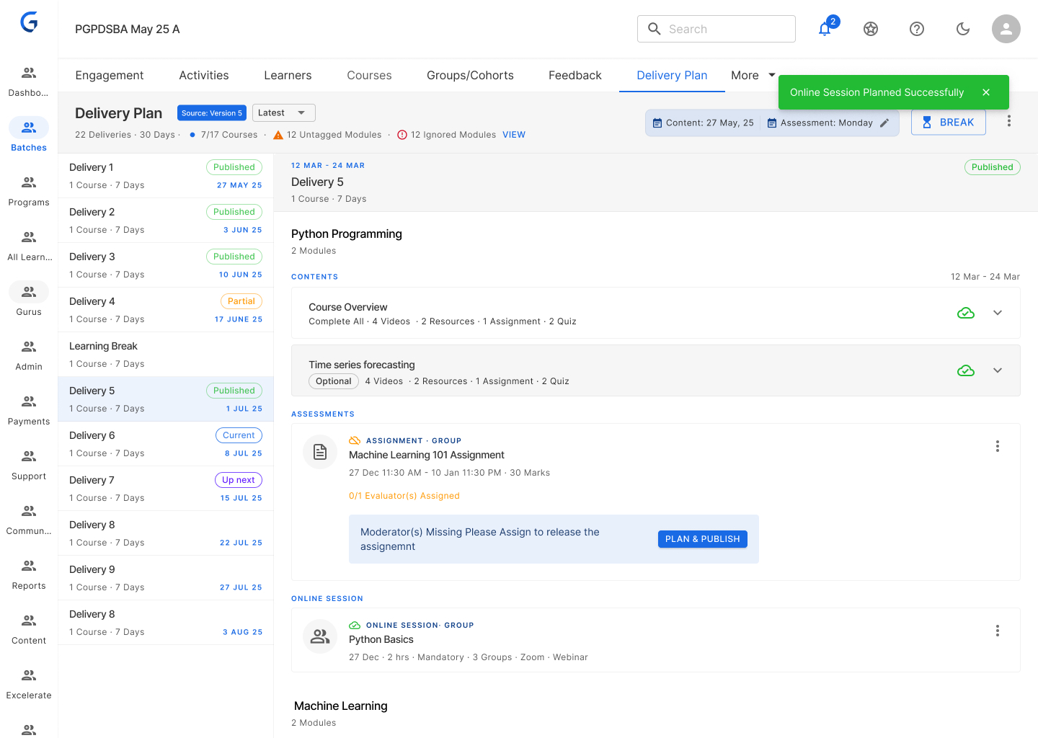Click the Machine Learning course heading

[341, 706]
